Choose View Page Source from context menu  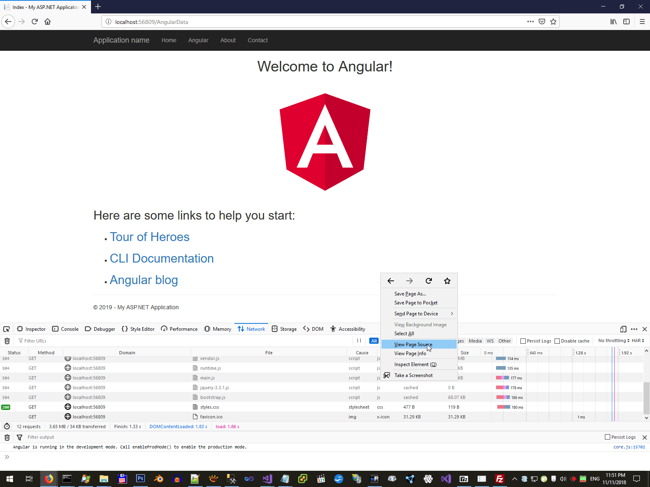coord(419,345)
